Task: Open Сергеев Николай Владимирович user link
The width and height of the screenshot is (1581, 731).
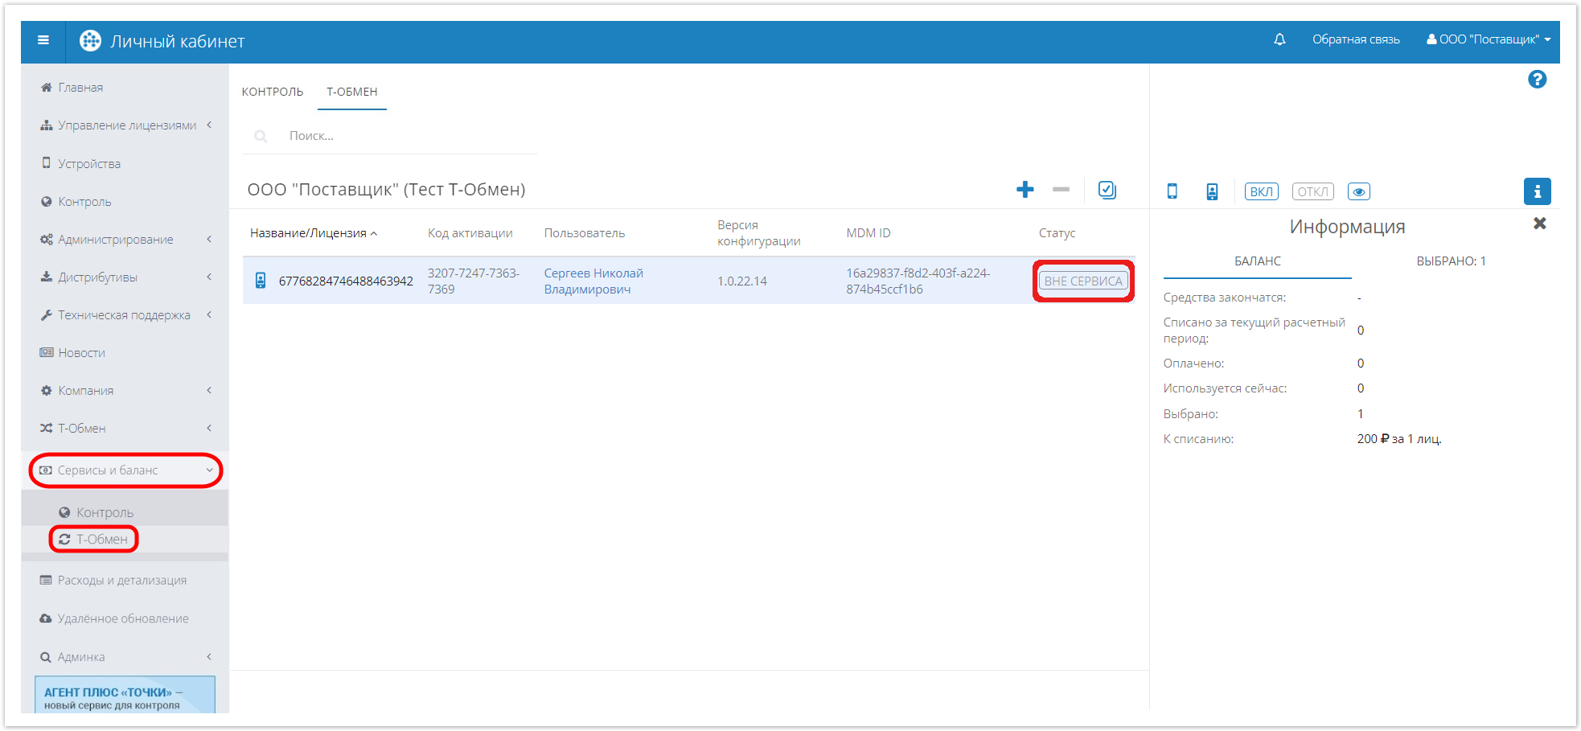Action: point(593,281)
